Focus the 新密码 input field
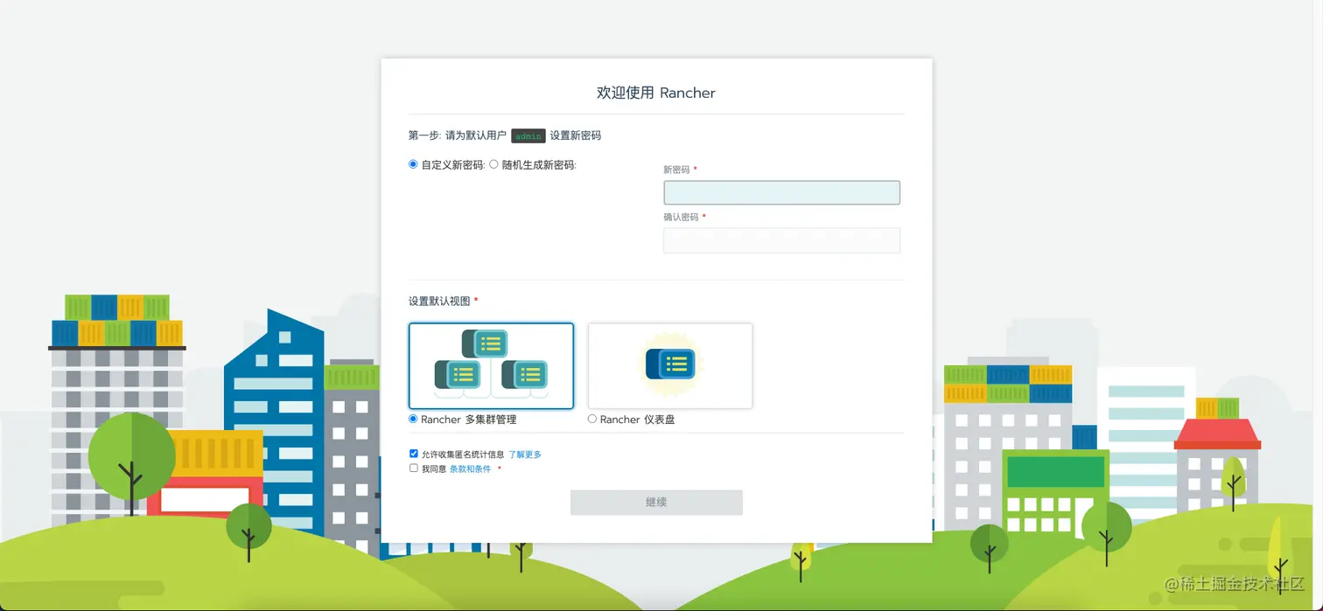 (781, 192)
